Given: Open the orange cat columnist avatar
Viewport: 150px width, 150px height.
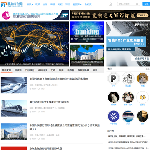Looking at the screenshot, I should pos(142,79).
